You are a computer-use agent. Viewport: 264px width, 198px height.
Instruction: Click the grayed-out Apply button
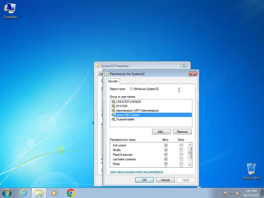click(x=186, y=180)
